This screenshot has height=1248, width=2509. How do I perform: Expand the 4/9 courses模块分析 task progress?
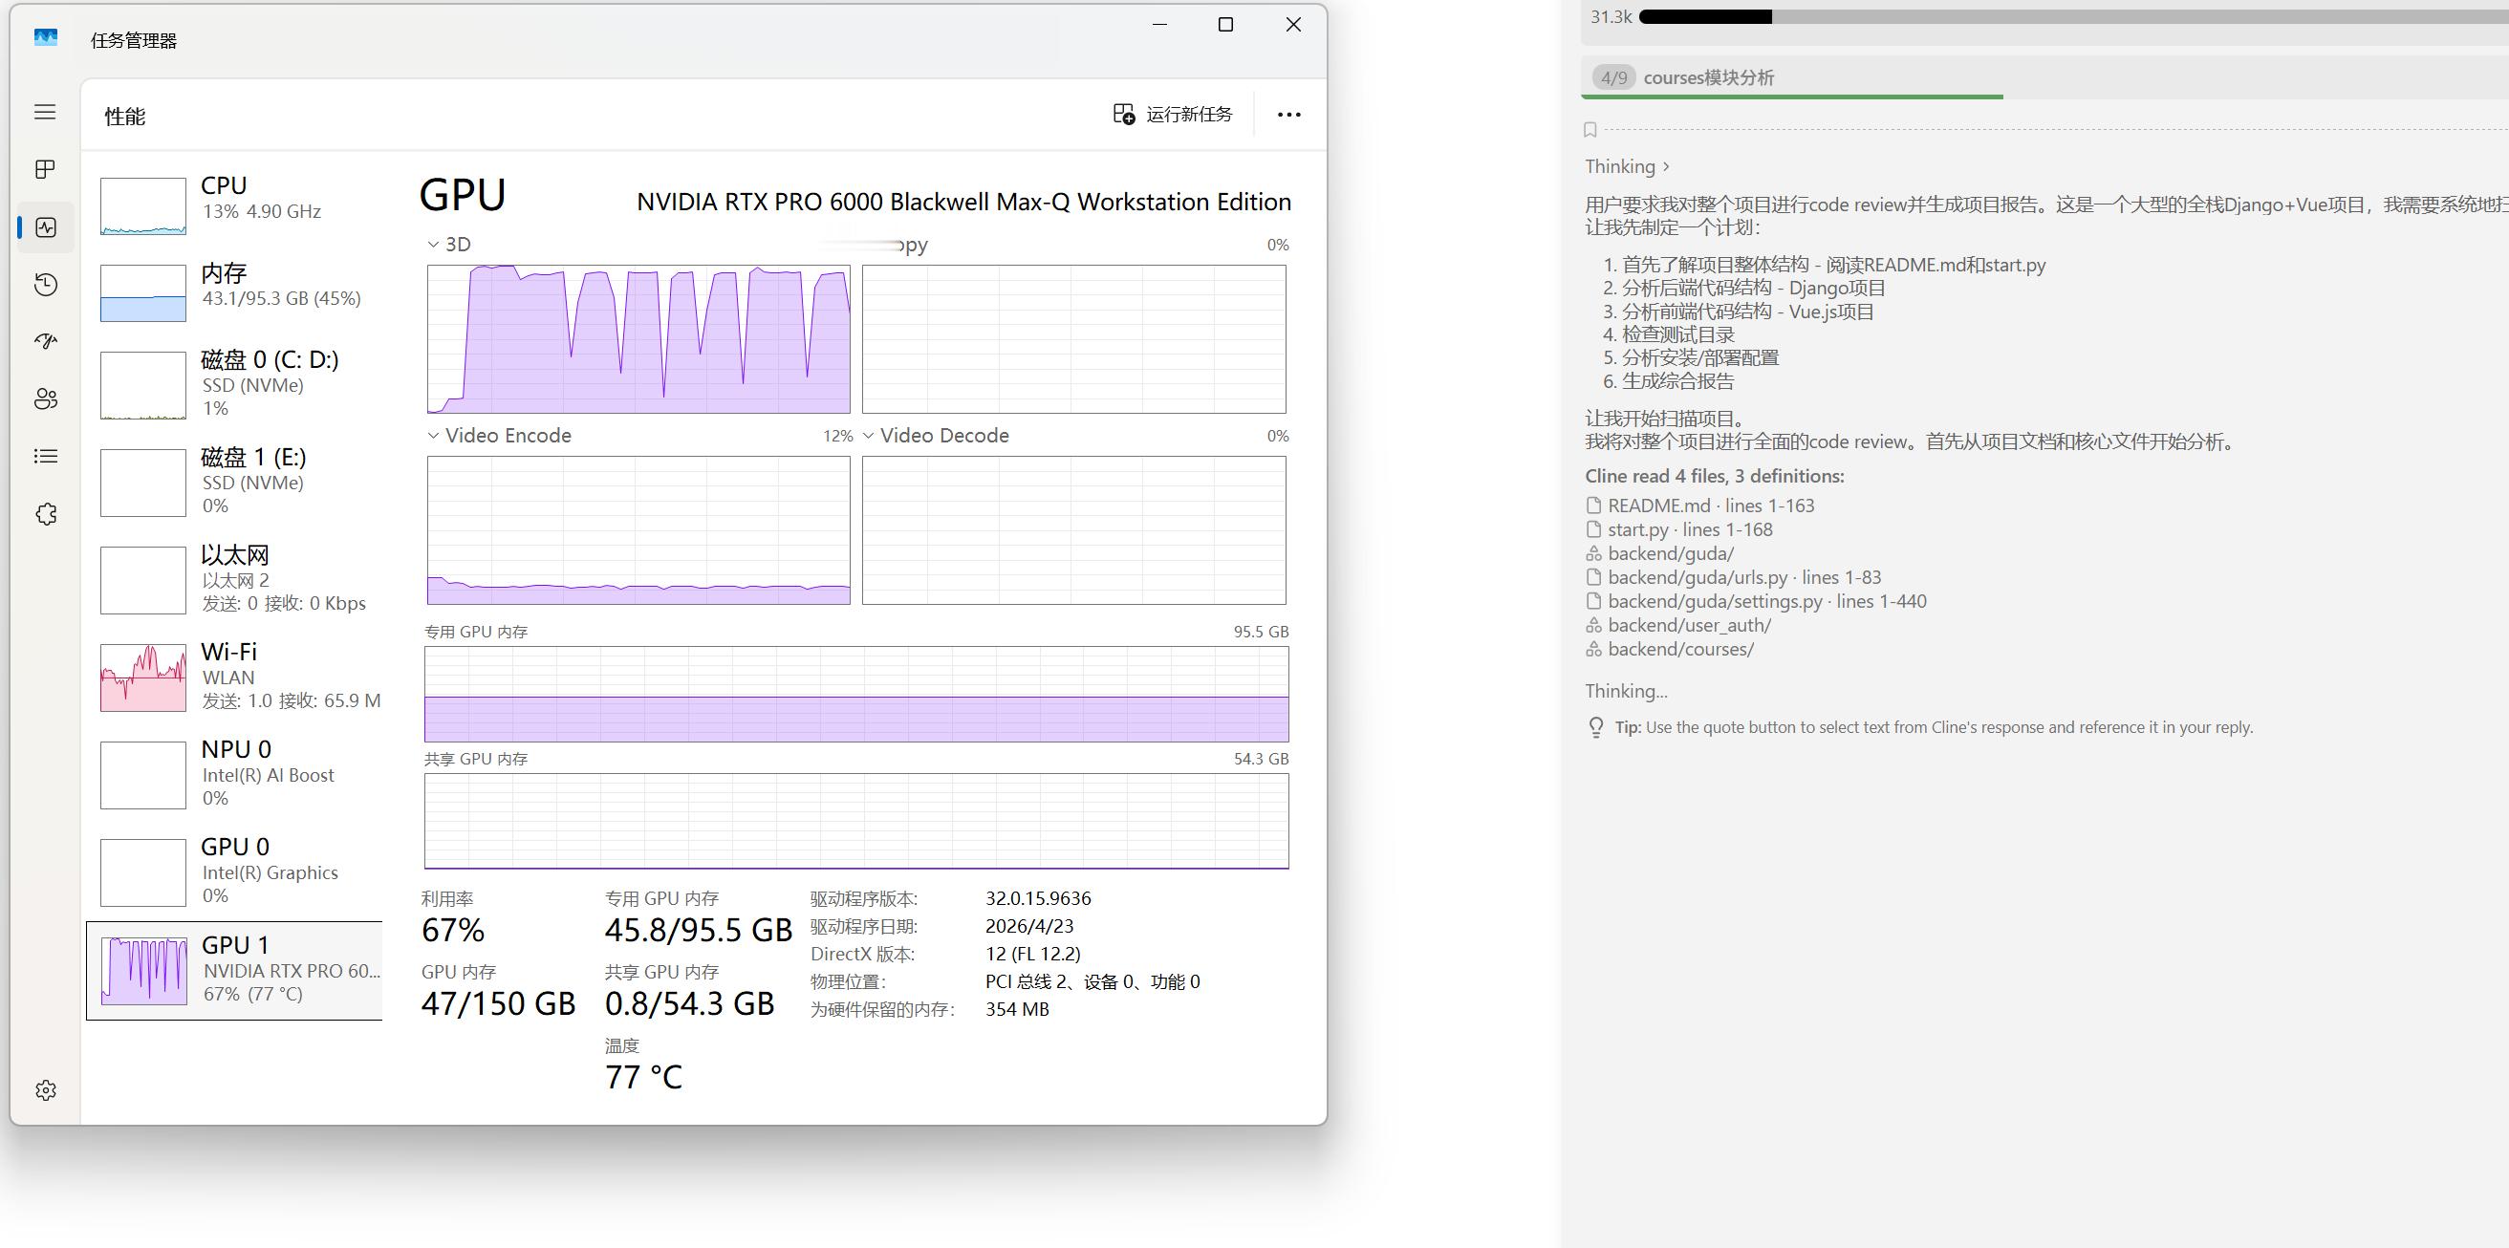(2044, 76)
